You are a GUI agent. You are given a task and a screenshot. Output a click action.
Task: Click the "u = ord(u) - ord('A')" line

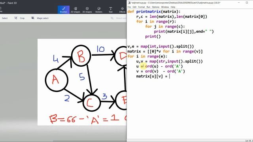pyautogui.click(x=159, y=66)
